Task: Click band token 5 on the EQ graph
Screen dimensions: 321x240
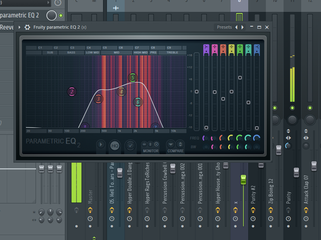Action: coord(132,77)
